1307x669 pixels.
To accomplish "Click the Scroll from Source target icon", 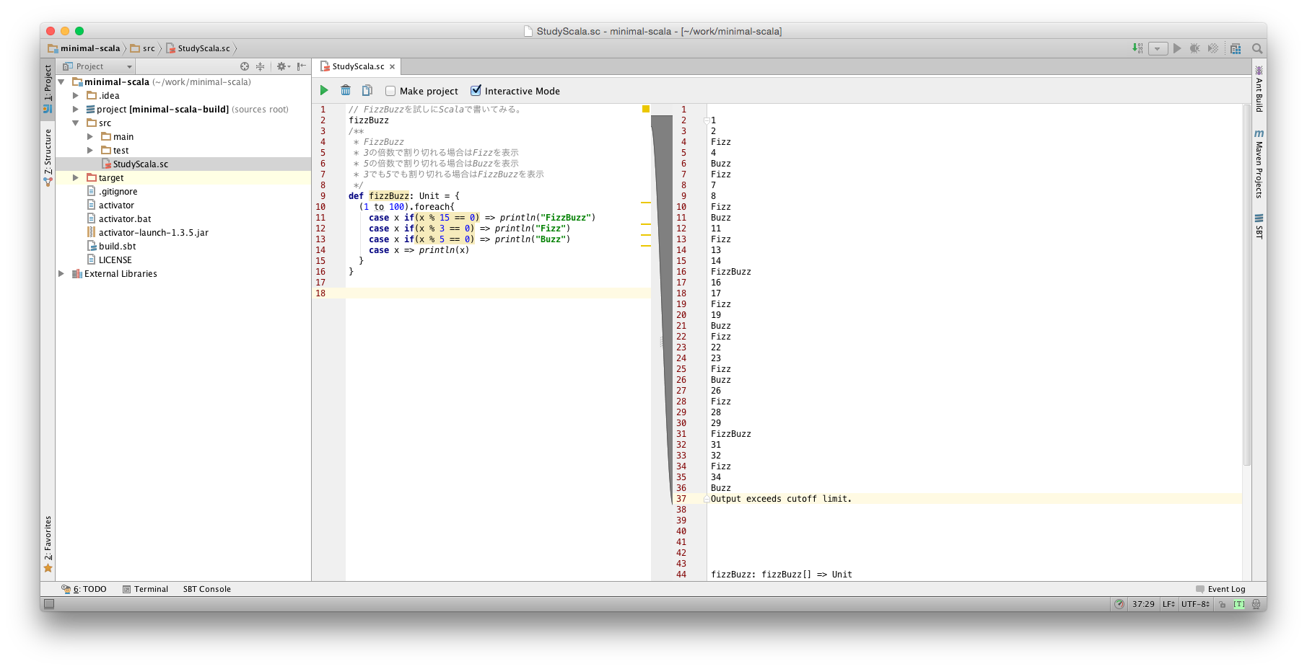I will pyautogui.click(x=245, y=66).
